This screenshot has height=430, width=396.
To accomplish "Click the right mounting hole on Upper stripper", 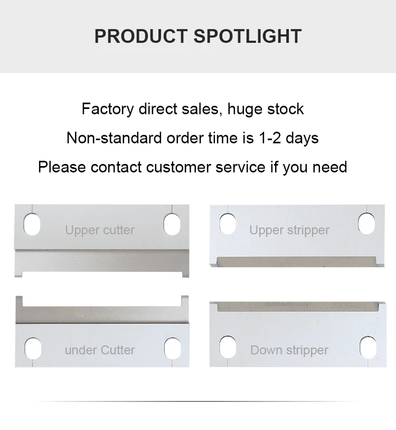I will click(366, 224).
